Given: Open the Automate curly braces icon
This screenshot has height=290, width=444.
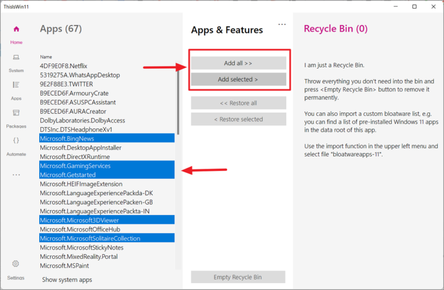Looking at the screenshot, I should [x=16, y=141].
